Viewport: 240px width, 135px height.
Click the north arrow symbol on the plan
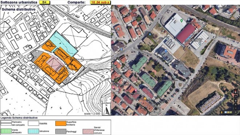click(107, 110)
